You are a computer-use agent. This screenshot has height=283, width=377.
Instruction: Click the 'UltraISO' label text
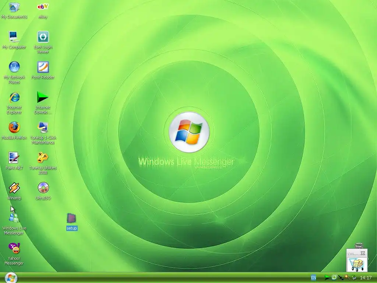pyautogui.click(x=43, y=198)
